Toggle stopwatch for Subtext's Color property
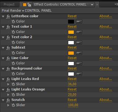 [x=13, y=53]
